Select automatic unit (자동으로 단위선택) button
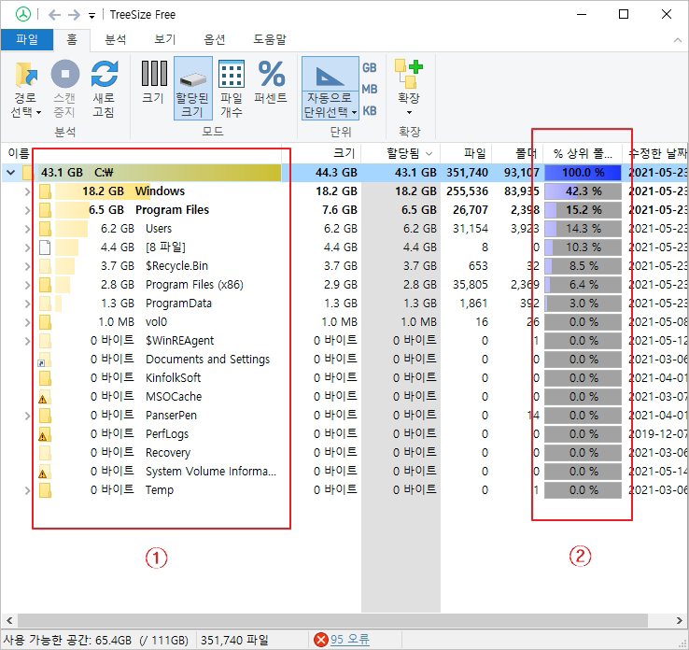The height and width of the screenshot is (650, 689). tap(330, 88)
